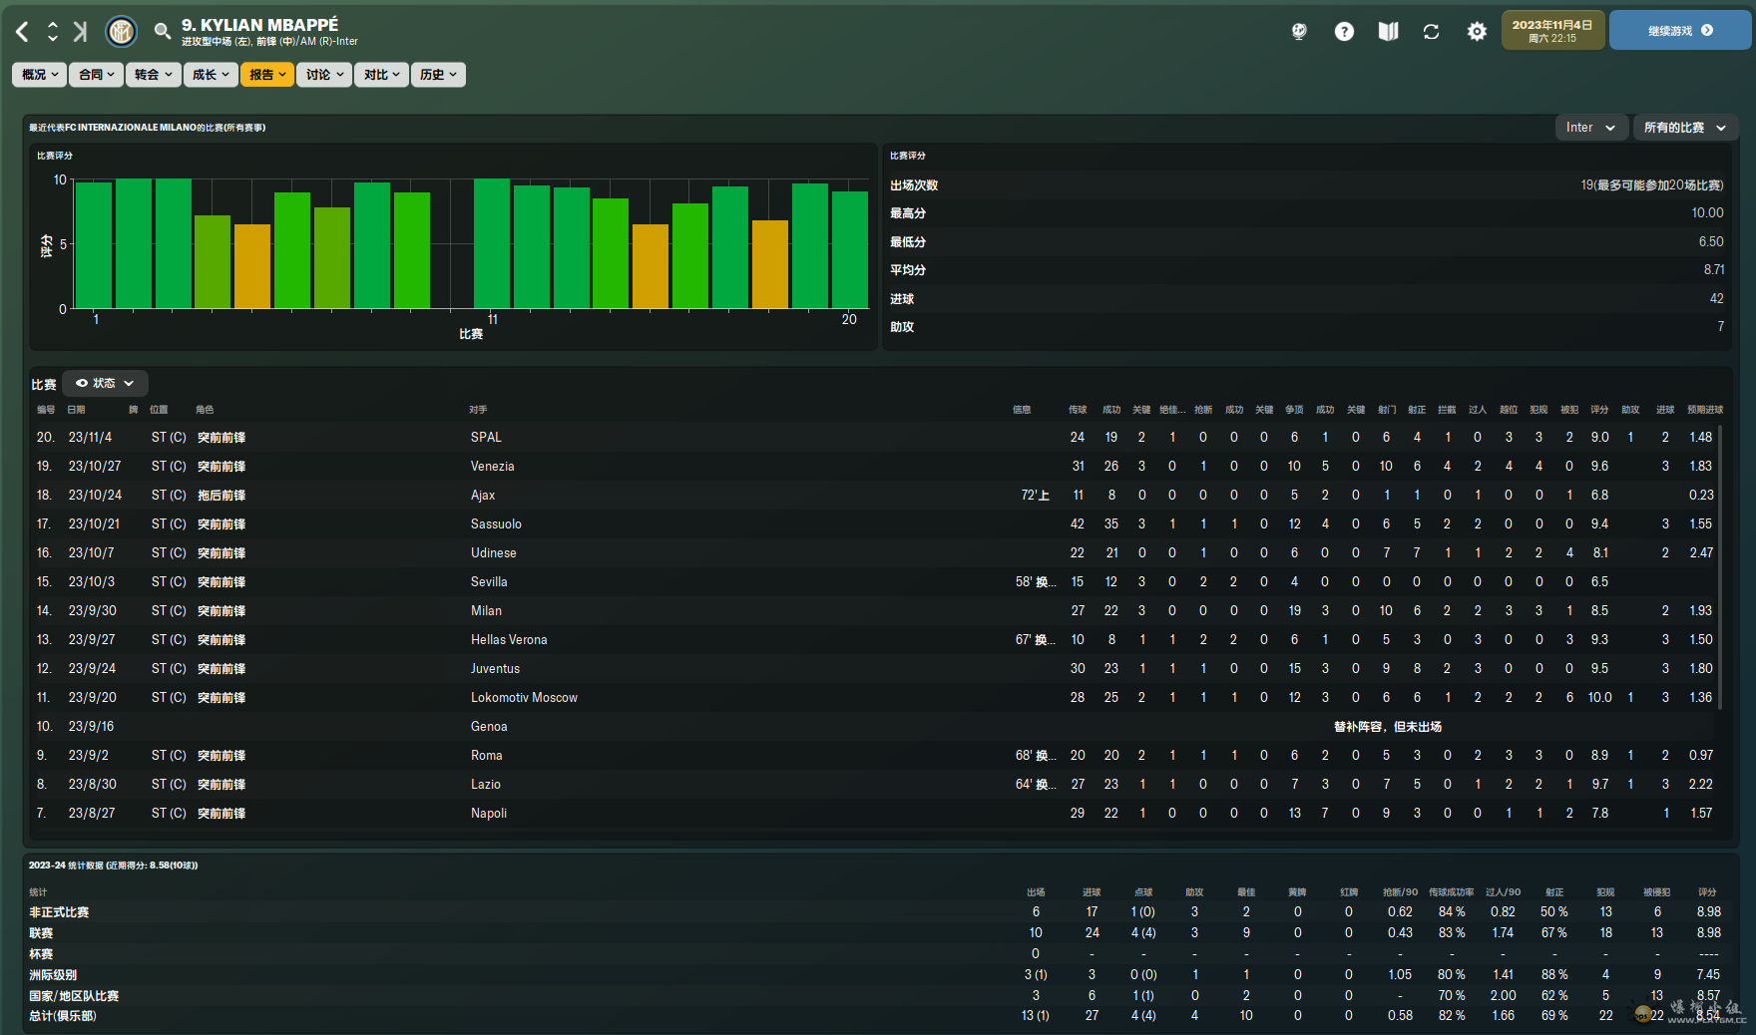The height and width of the screenshot is (1035, 1756).
Task: Select the 23/10/21 Sassuolo match date
Action: [94, 524]
